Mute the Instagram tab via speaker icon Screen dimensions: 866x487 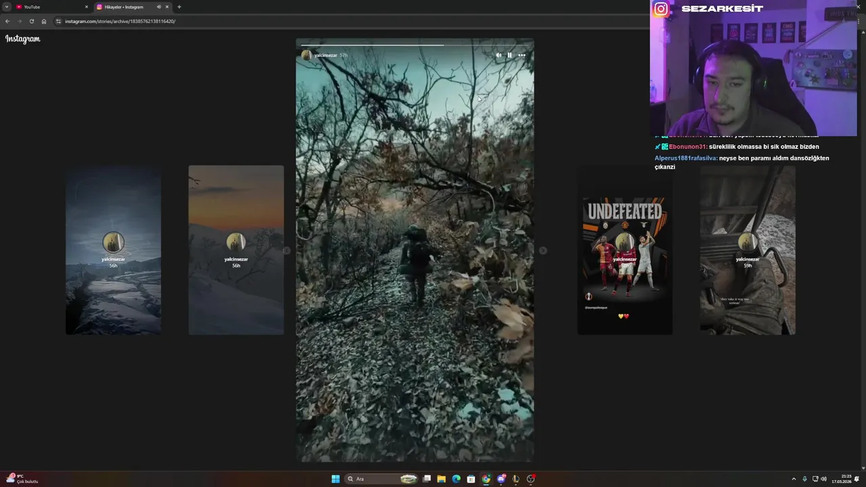tap(159, 7)
